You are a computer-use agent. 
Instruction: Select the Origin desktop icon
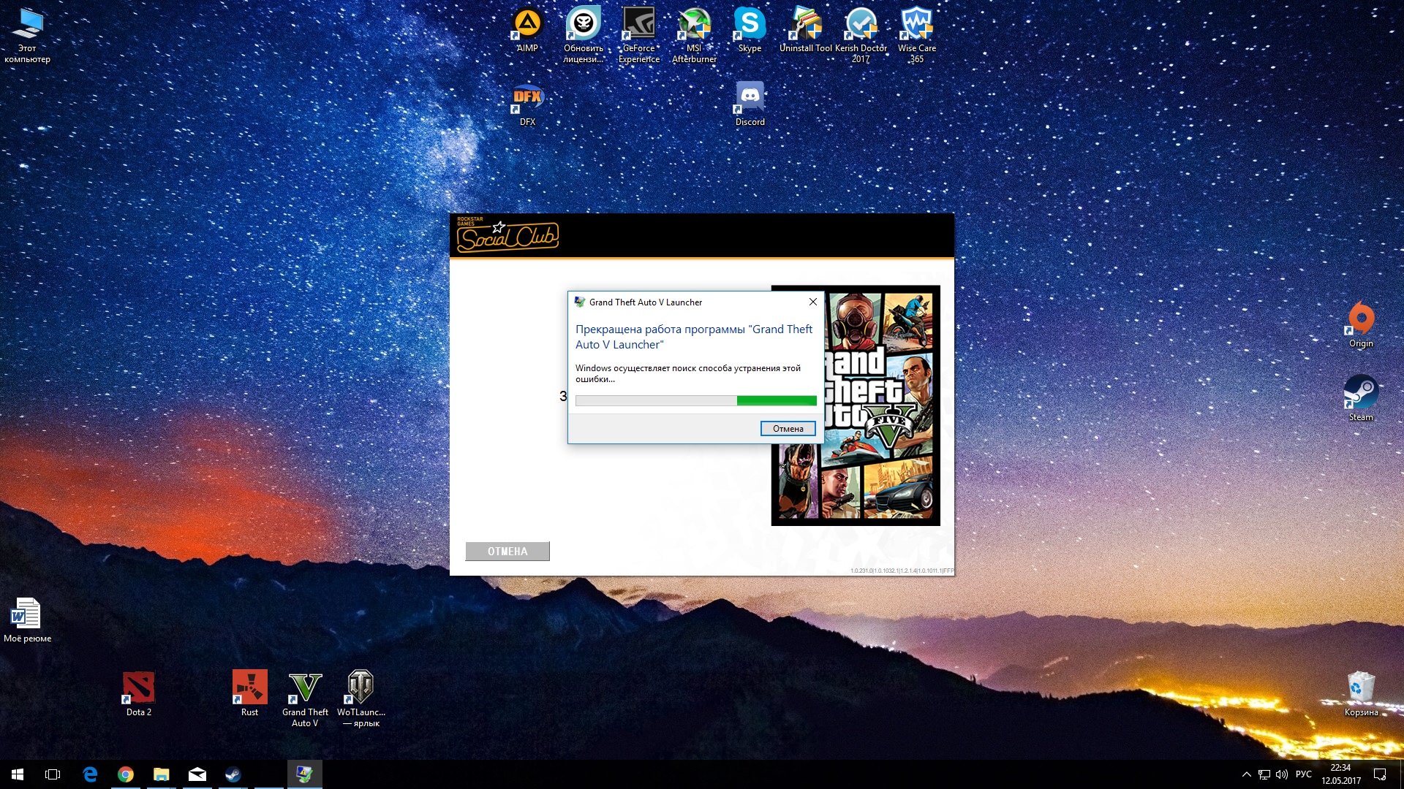point(1361,319)
